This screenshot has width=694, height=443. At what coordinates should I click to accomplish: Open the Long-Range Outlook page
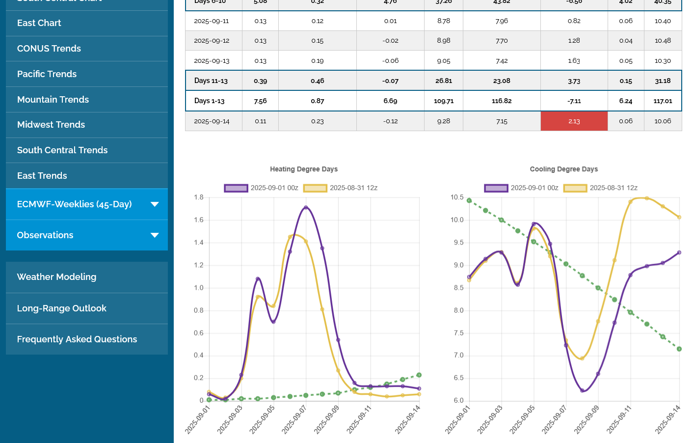[62, 308]
